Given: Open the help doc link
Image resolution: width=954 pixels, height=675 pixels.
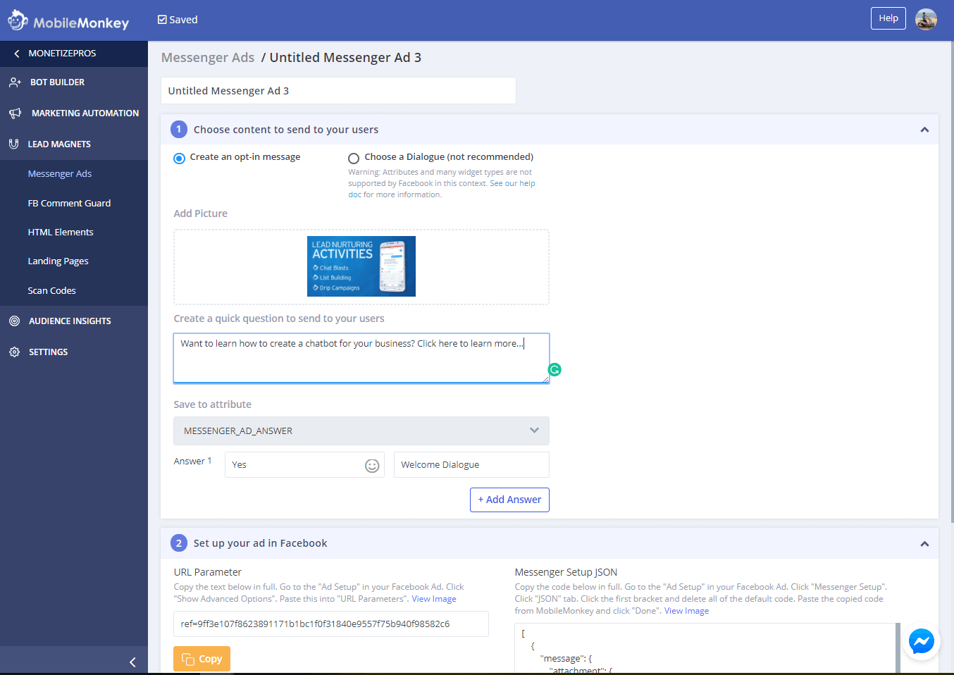Looking at the screenshot, I should click(x=442, y=189).
